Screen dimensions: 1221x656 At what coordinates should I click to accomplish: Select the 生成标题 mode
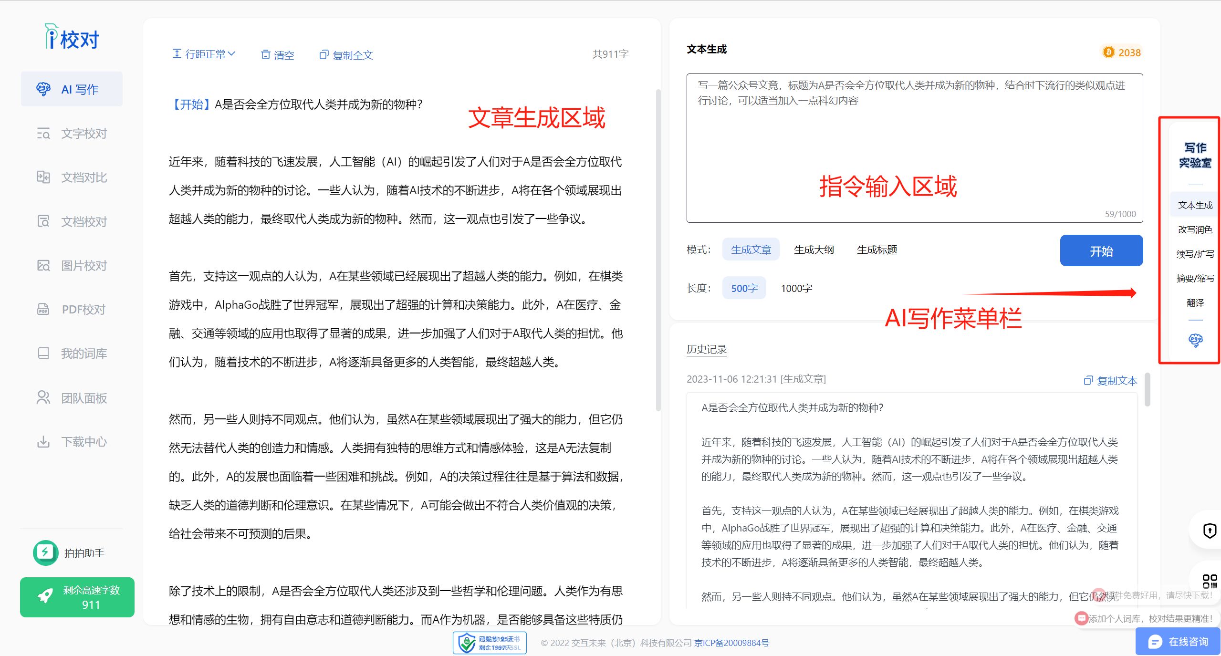click(877, 250)
